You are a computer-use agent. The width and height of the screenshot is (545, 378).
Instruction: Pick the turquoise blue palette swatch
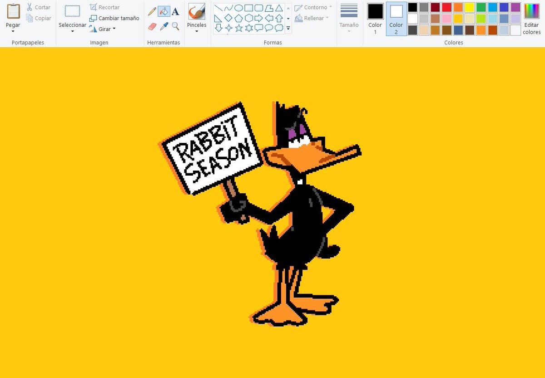tap(492, 7)
